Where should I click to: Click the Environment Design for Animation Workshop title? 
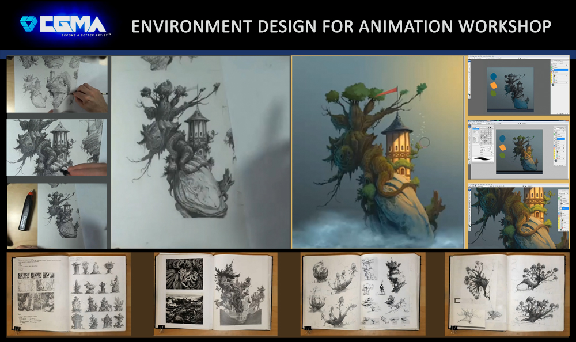341,26
